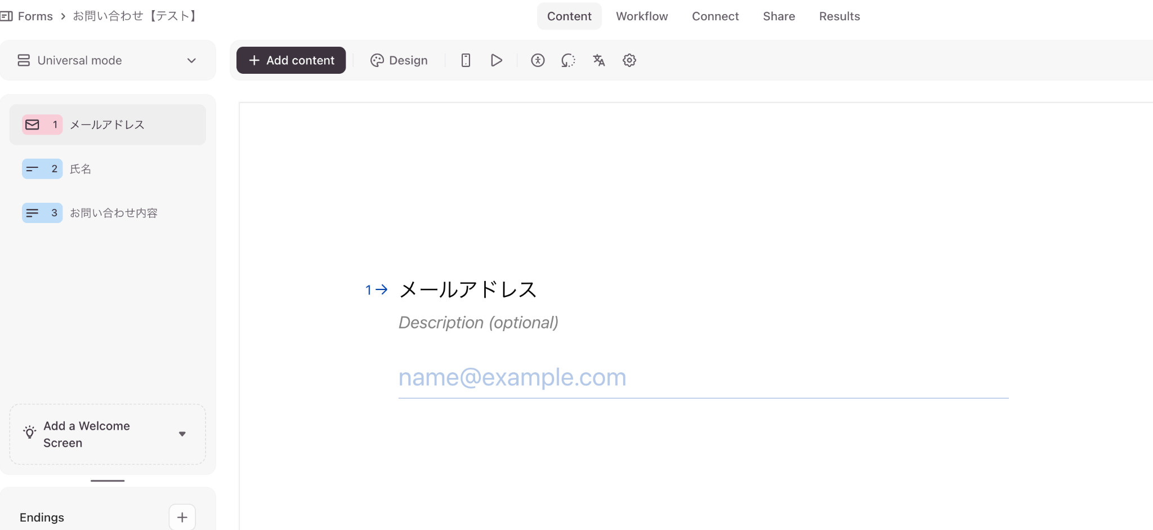Image resolution: width=1153 pixels, height=530 pixels.
Task: Select question 2 氏名 in sidebar
Action: [81, 169]
